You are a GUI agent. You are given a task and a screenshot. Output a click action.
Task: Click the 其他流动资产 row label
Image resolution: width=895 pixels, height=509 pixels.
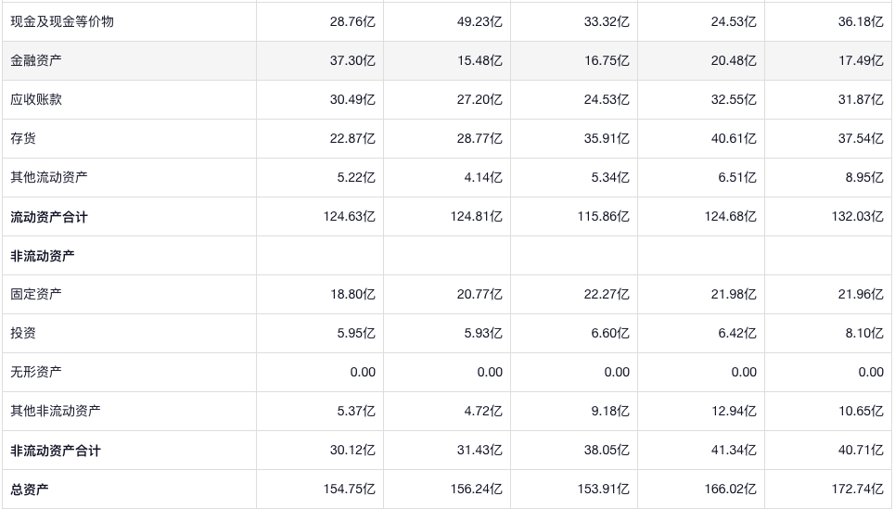49,177
